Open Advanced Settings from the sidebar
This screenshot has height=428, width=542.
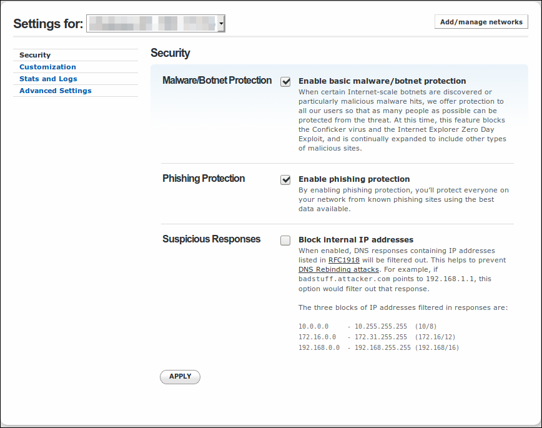point(55,91)
